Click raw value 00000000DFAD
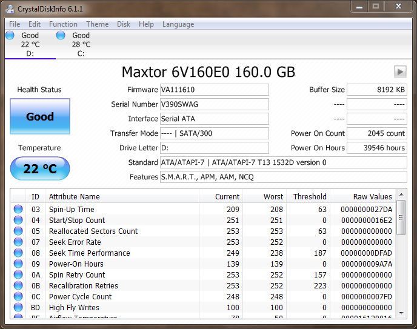 367,253
